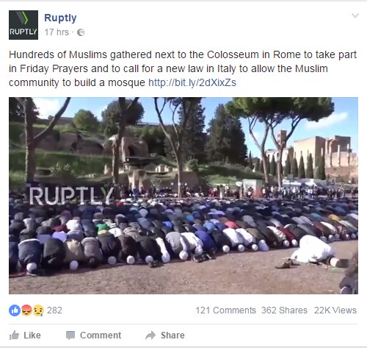Follow the bit.ly/2dXixZs link
367x348 pixels.
coord(192,82)
